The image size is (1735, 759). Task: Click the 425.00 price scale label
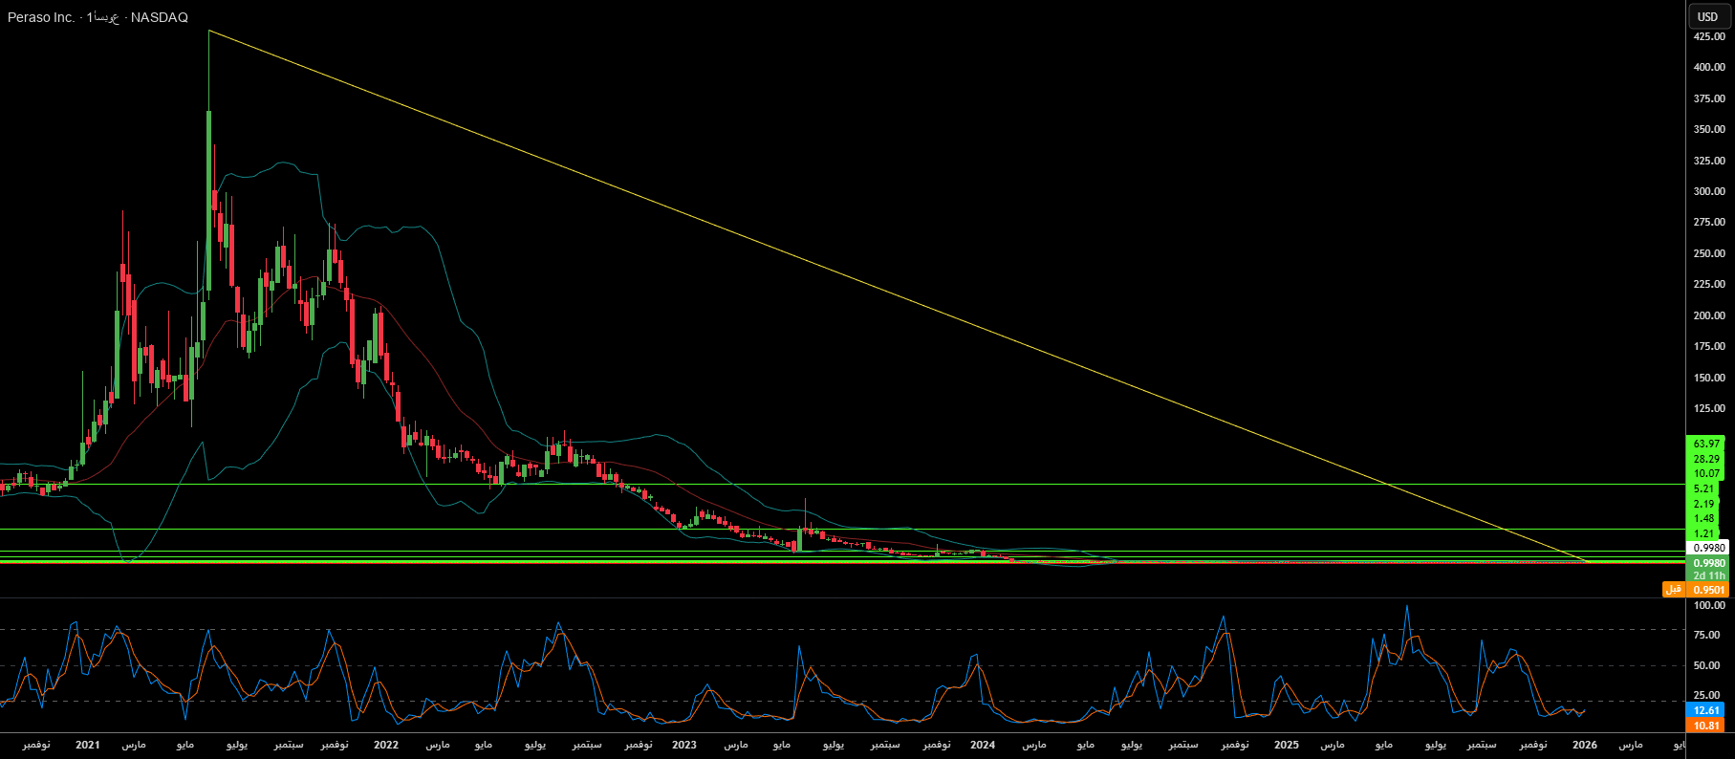click(1708, 36)
